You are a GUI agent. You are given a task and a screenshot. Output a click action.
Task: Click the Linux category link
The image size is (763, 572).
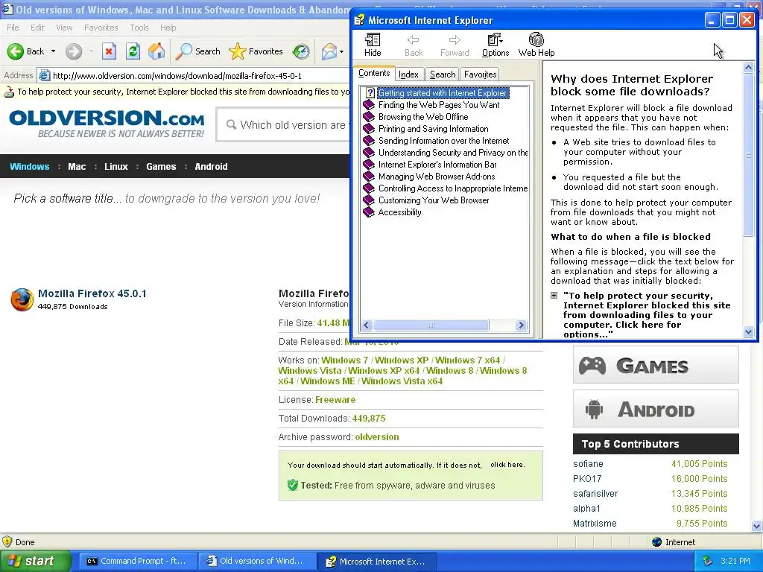pos(115,166)
